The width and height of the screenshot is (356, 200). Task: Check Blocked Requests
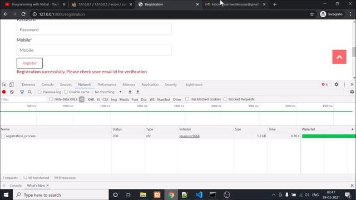(225, 99)
